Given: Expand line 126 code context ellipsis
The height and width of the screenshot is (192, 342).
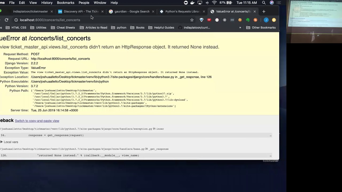Looking at the screenshot, I should click(270, 155).
